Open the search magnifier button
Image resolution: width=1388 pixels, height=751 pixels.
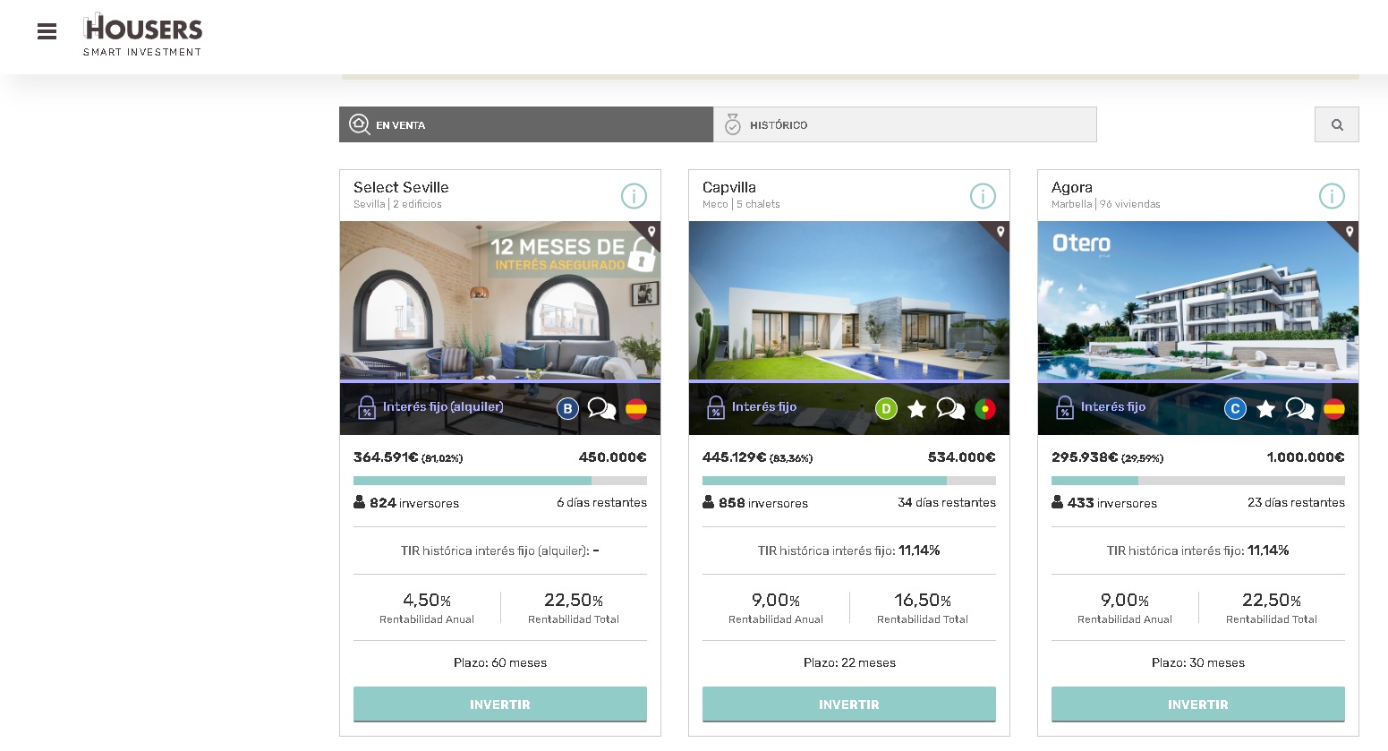[1336, 124]
